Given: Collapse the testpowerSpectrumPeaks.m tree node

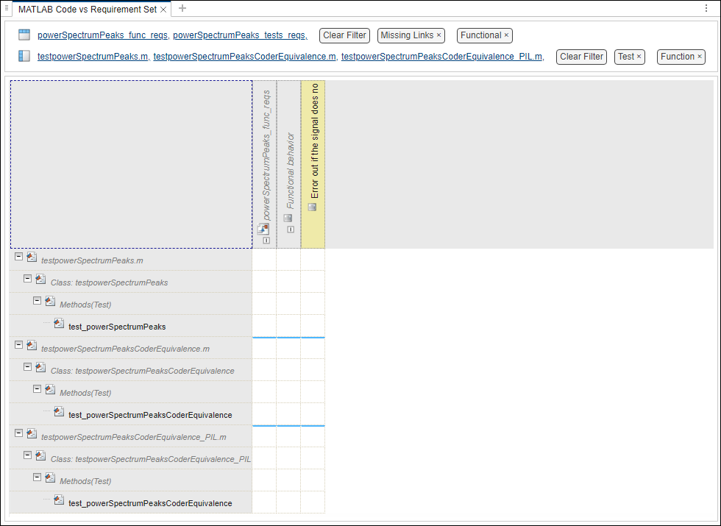Looking at the screenshot, I should coord(18,257).
